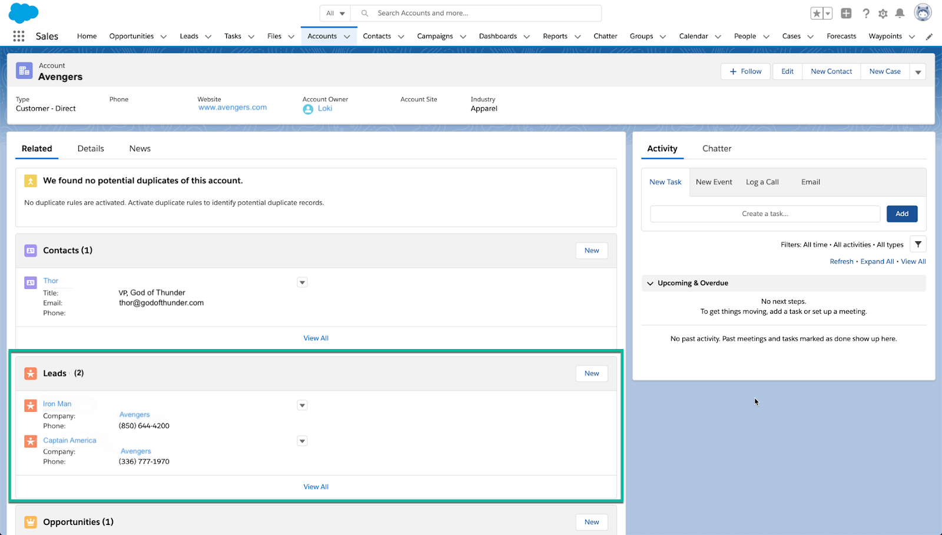This screenshot has height=535, width=942.
Task: Switch to the Details tab
Action: click(91, 148)
